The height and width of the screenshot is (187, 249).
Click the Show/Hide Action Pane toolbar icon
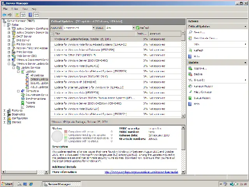pos(36,15)
